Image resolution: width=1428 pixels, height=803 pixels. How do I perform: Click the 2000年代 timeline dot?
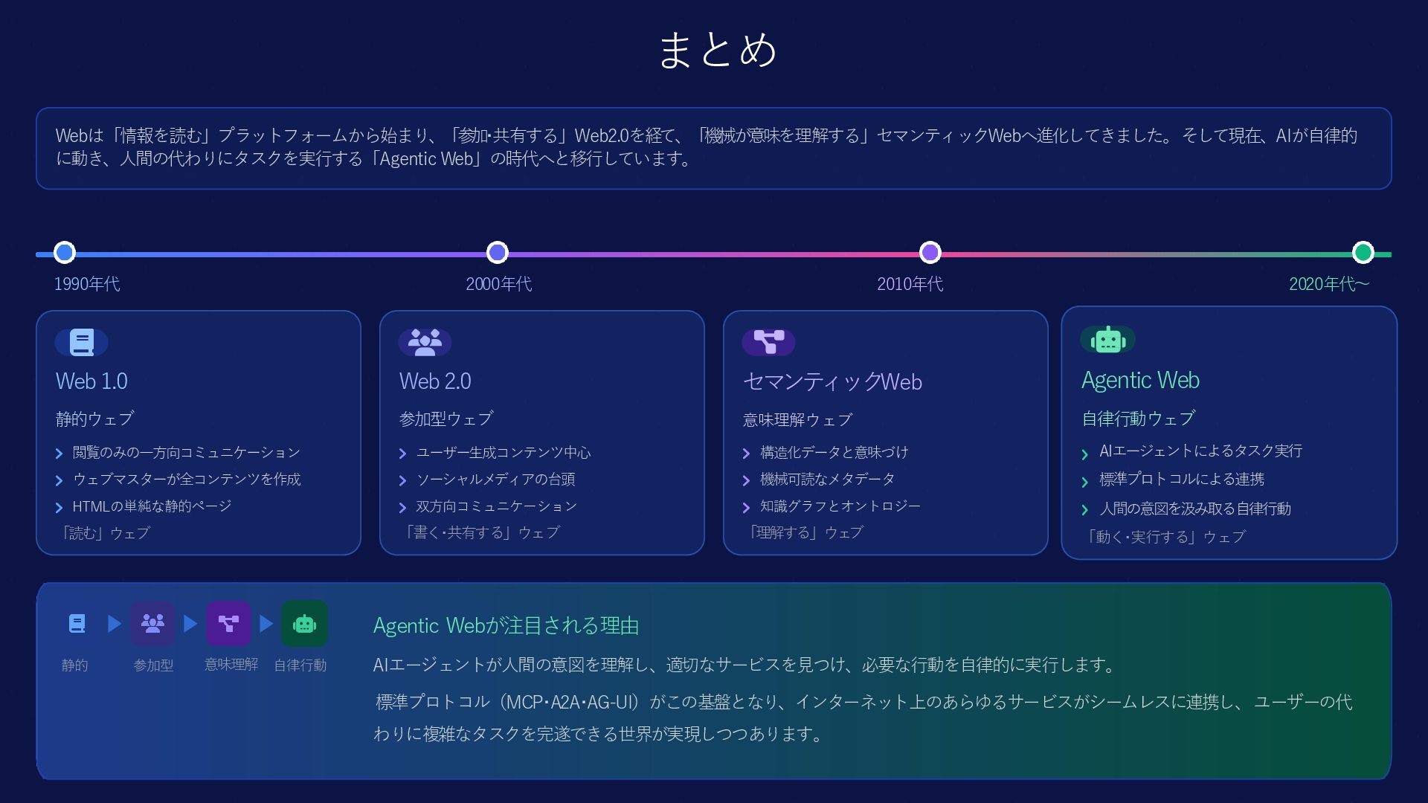(x=497, y=253)
